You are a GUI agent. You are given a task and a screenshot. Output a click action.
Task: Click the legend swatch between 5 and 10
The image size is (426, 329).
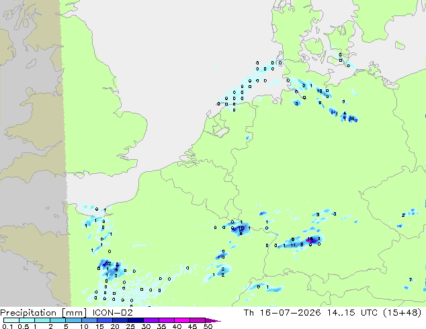tap(73, 320)
